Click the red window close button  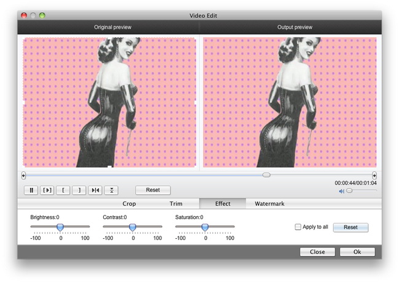point(24,15)
